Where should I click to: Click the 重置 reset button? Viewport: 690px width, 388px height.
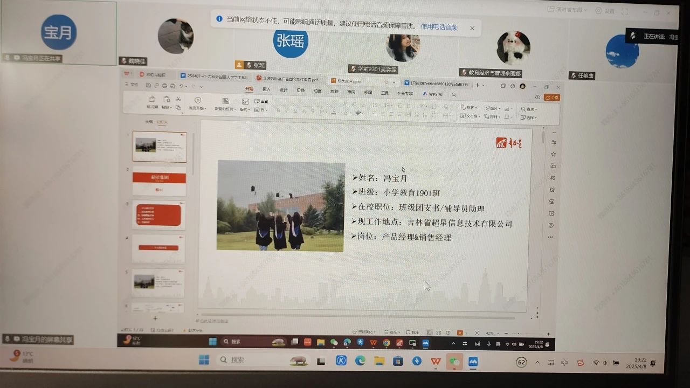tap(261, 101)
